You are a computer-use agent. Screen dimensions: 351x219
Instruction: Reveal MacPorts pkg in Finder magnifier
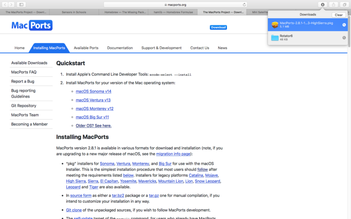pos(344,25)
